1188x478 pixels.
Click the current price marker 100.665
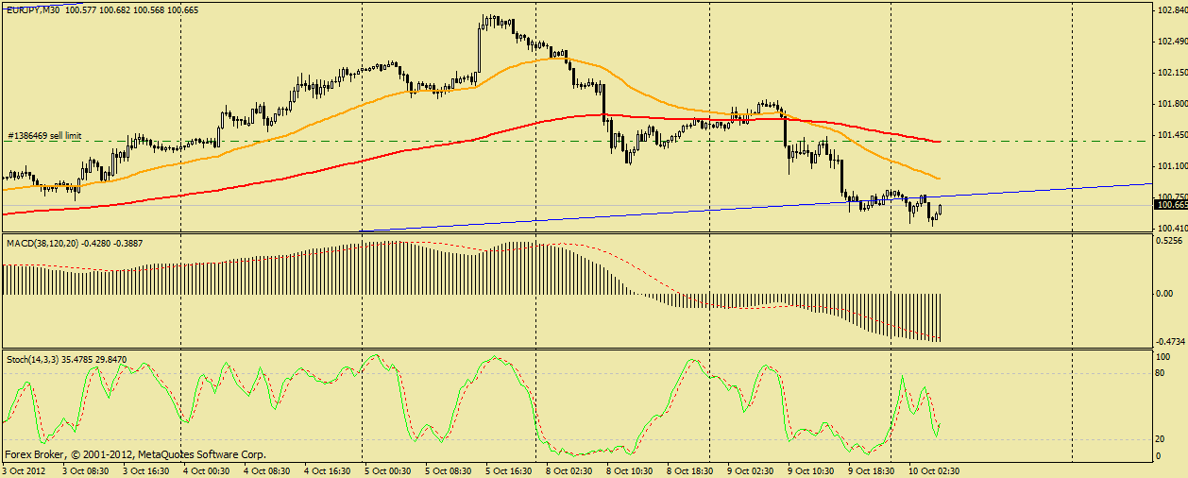coord(1171,205)
